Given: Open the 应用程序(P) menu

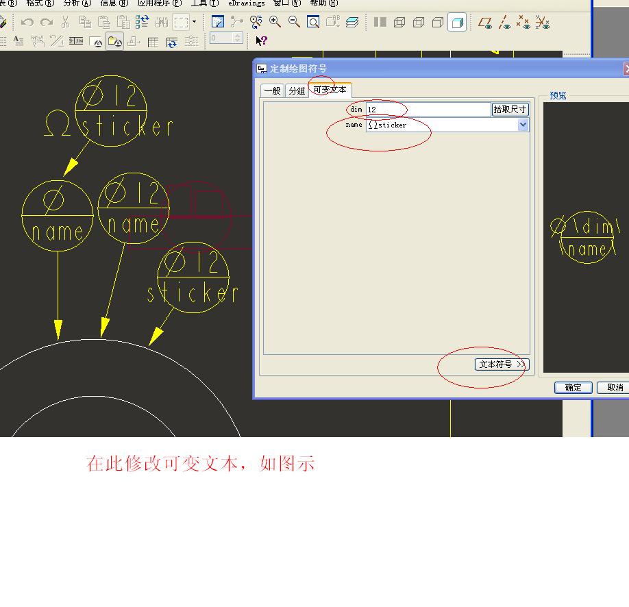Looking at the screenshot, I should [159, 3].
